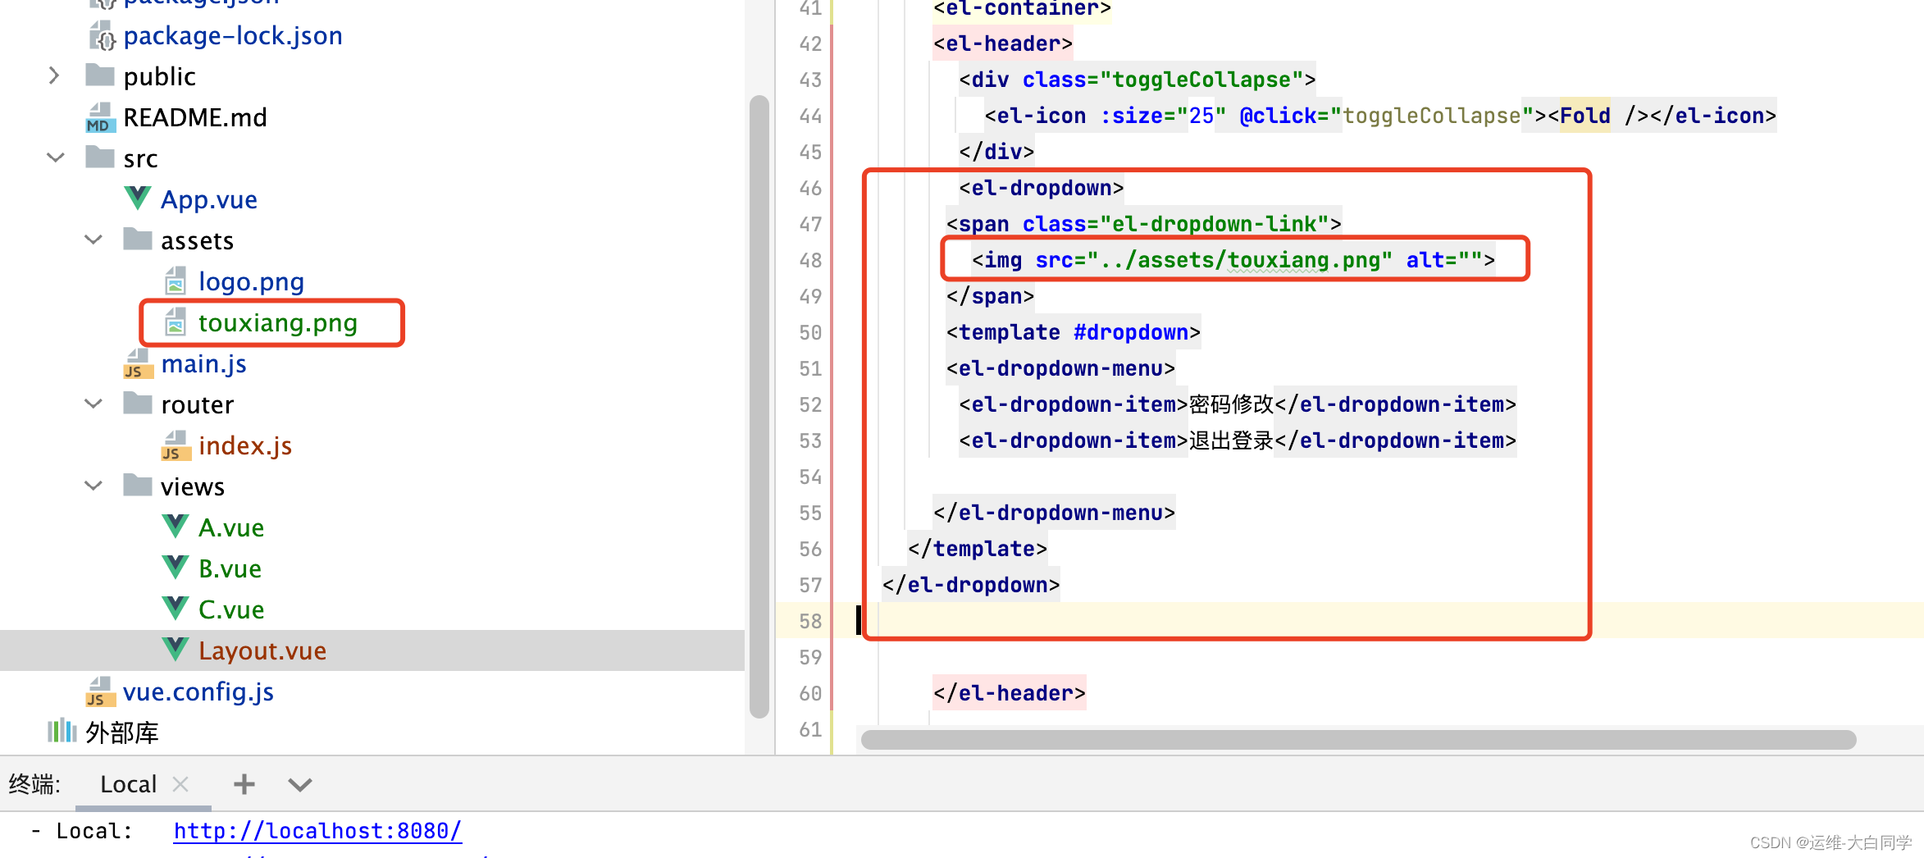The height and width of the screenshot is (858, 1924).
Task: Select Layout.vue in the views folder
Action: coord(262,650)
